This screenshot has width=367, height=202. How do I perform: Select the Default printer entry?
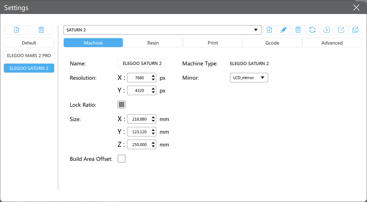[x=29, y=43]
